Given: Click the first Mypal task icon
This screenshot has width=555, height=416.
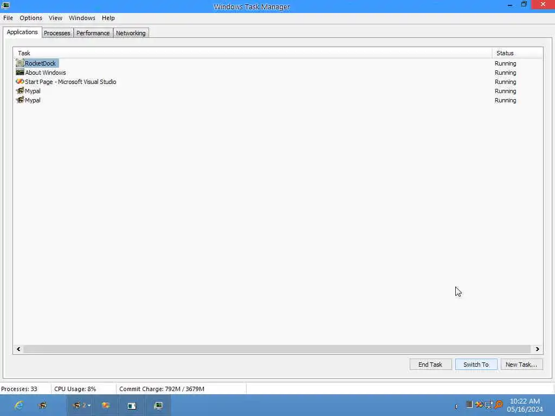Looking at the screenshot, I should (20, 91).
